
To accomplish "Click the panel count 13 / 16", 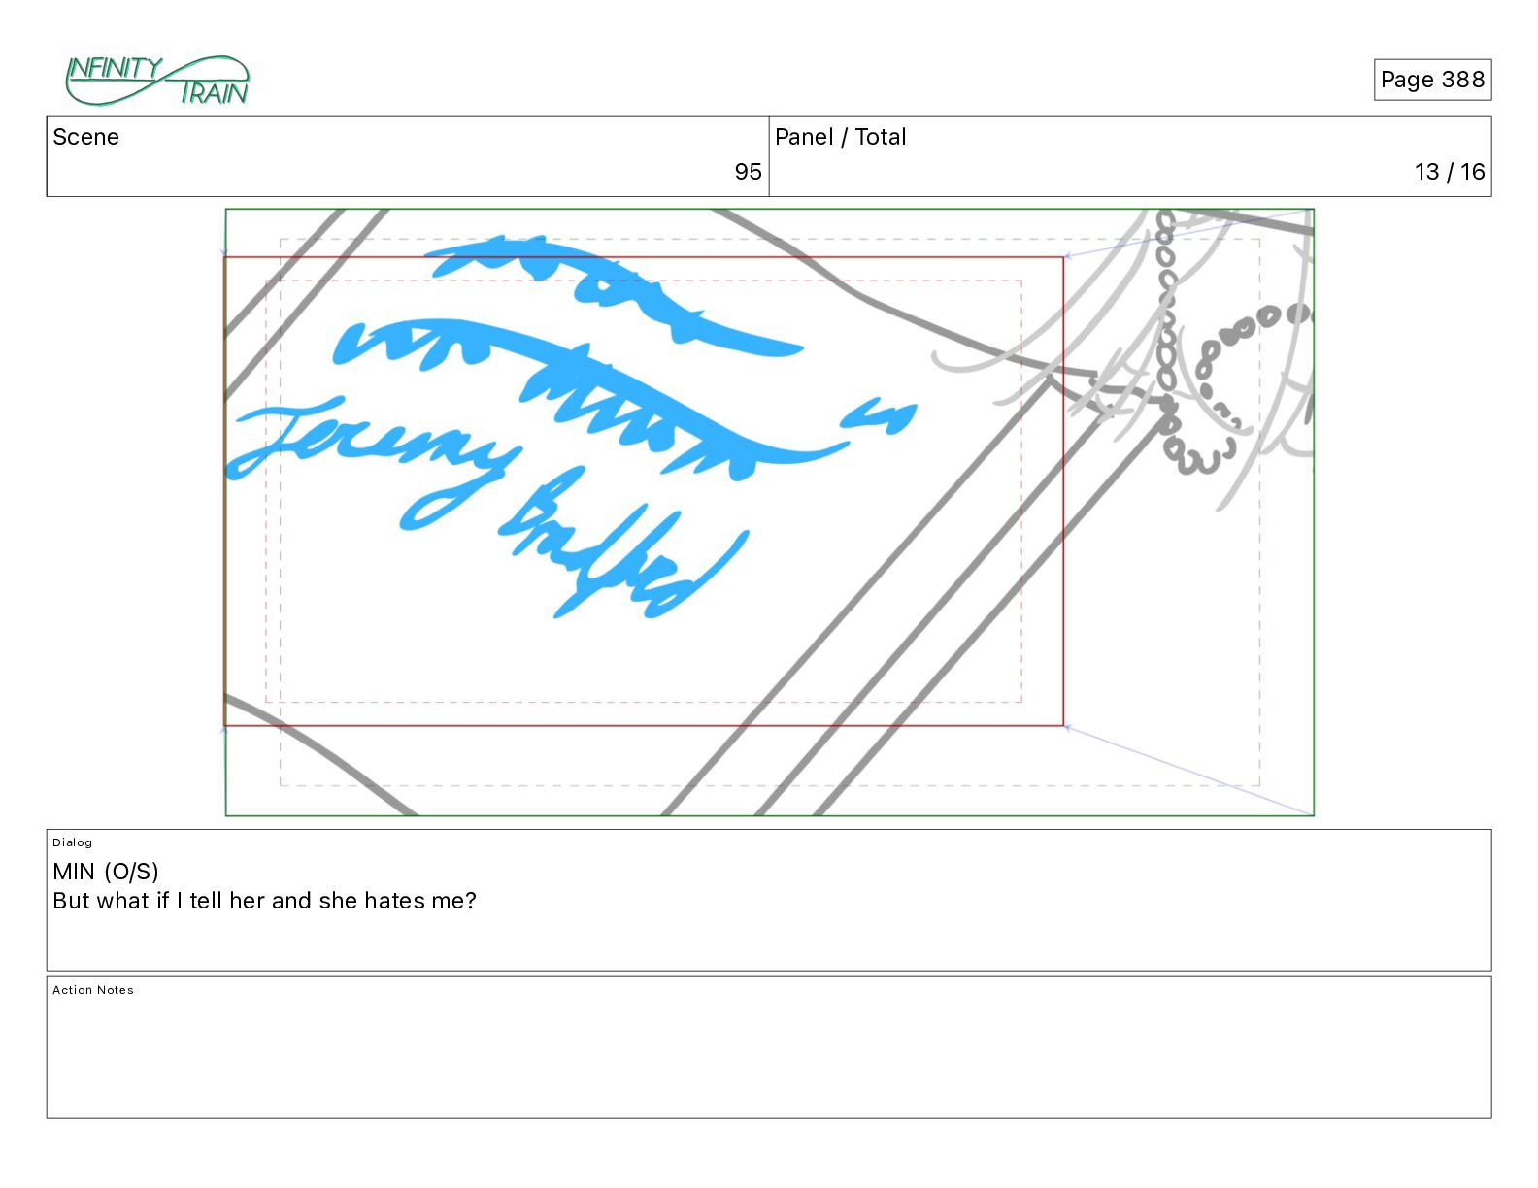I will [1450, 172].
